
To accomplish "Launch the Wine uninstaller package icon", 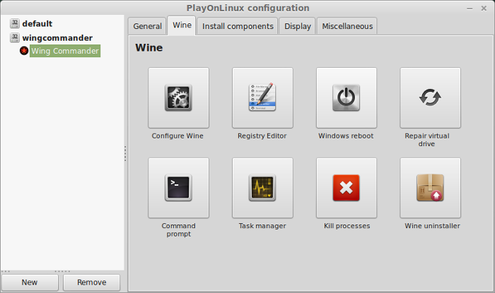I will coord(430,188).
